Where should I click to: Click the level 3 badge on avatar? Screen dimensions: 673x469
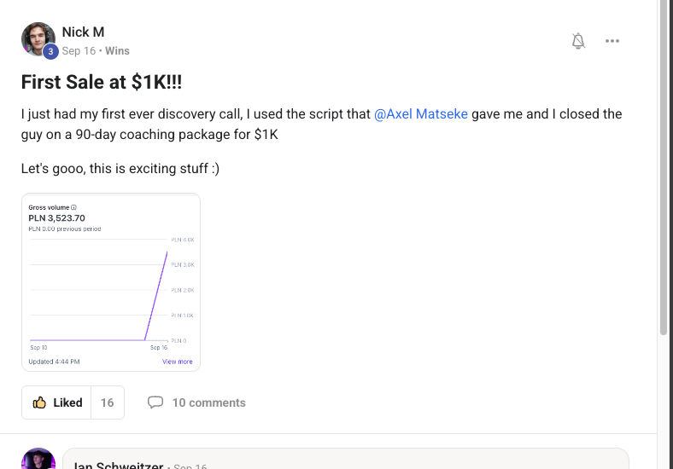(50, 52)
